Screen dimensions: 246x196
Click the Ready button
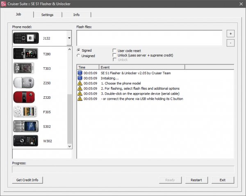(170, 180)
